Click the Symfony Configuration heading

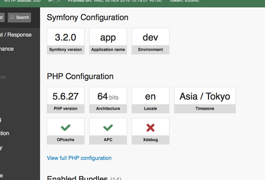coord(88,17)
